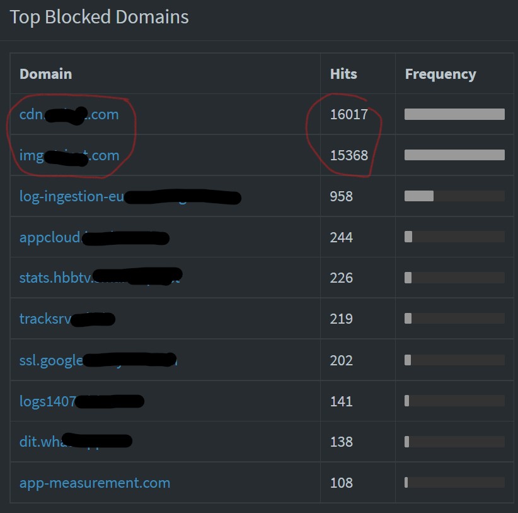The image size is (518, 513).
Task: Click the Top Blocked Domains heading
Action: (100, 17)
